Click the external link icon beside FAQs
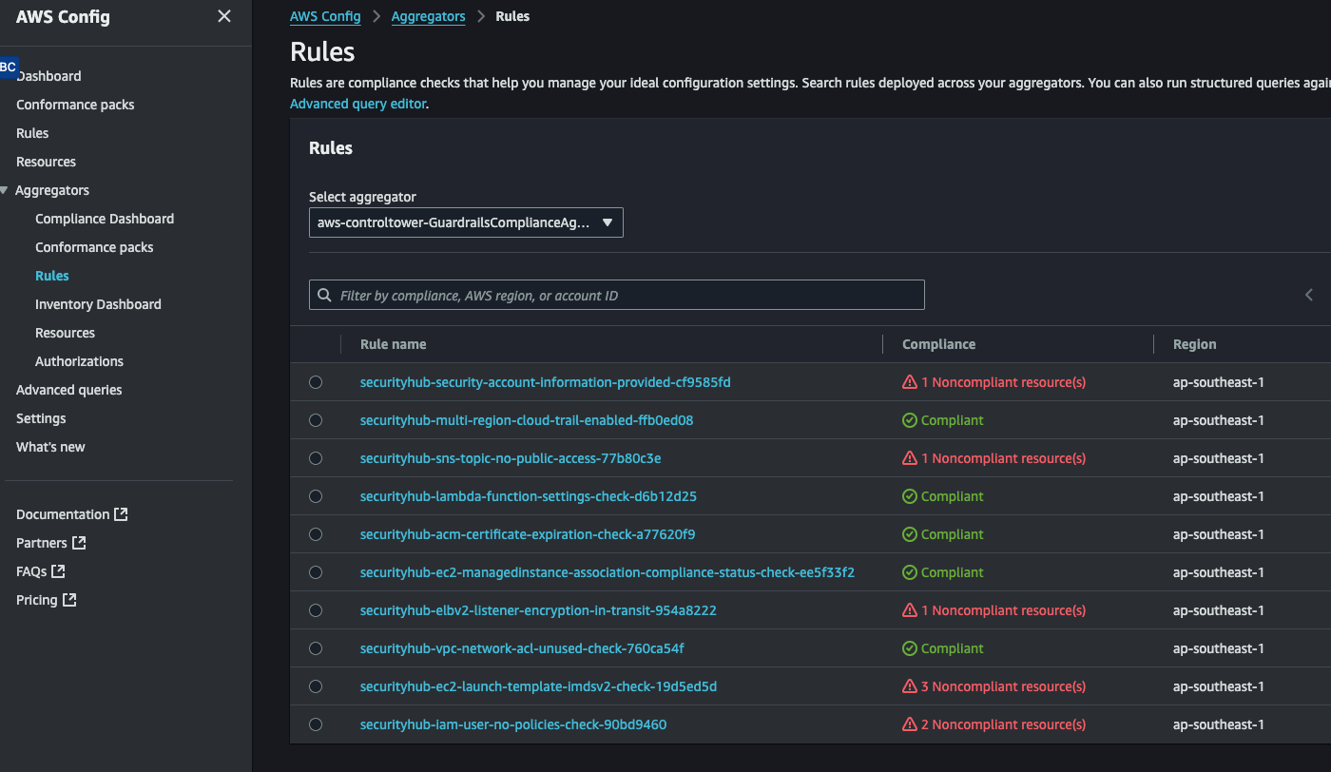 (58, 571)
